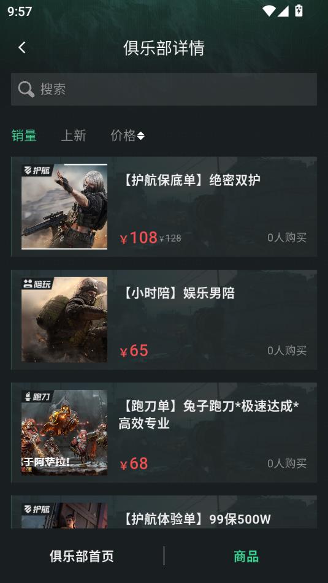Open 【小时陪】娱乐男陪 product

pyautogui.click(x=164, y=320)
